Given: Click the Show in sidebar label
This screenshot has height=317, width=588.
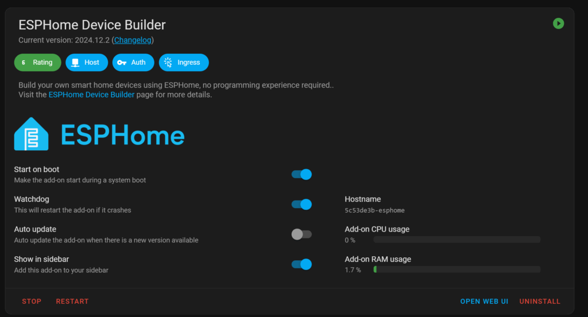Looking at the screenshot, I should (41, 259).
